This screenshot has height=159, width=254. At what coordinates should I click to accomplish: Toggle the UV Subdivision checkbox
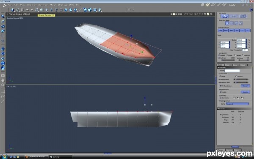[x=220, y=86]
